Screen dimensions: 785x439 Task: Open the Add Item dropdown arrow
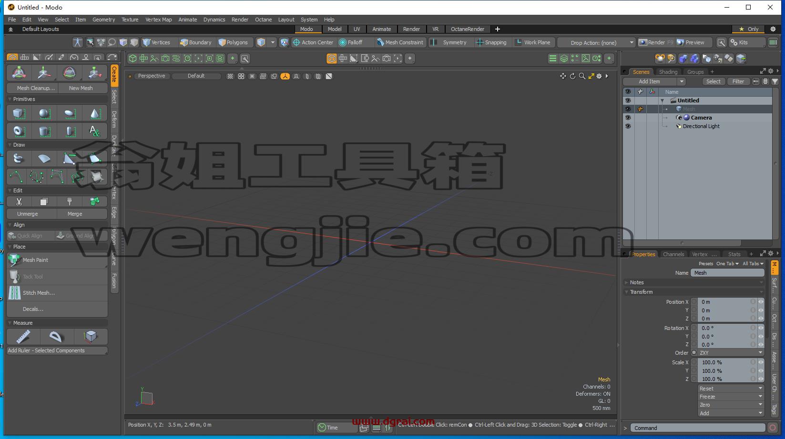tap(682, 81)
